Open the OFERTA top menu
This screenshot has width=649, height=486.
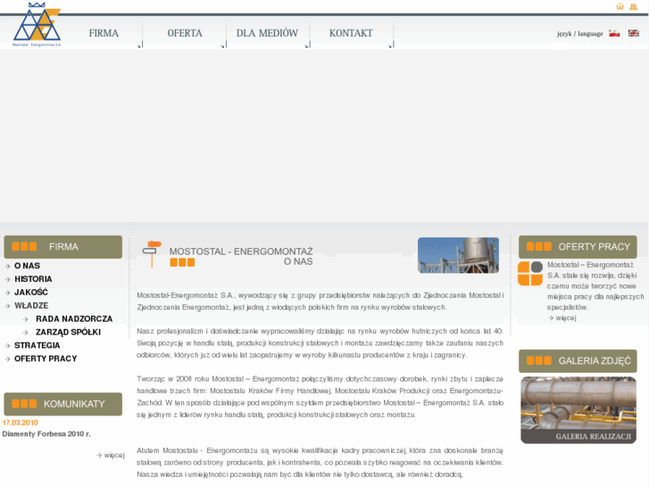pyautogui.click(x=185, y=33)
